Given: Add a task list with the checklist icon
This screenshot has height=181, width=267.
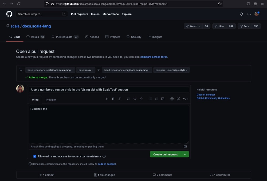Looking at the screenshot, I should [163, 99].
